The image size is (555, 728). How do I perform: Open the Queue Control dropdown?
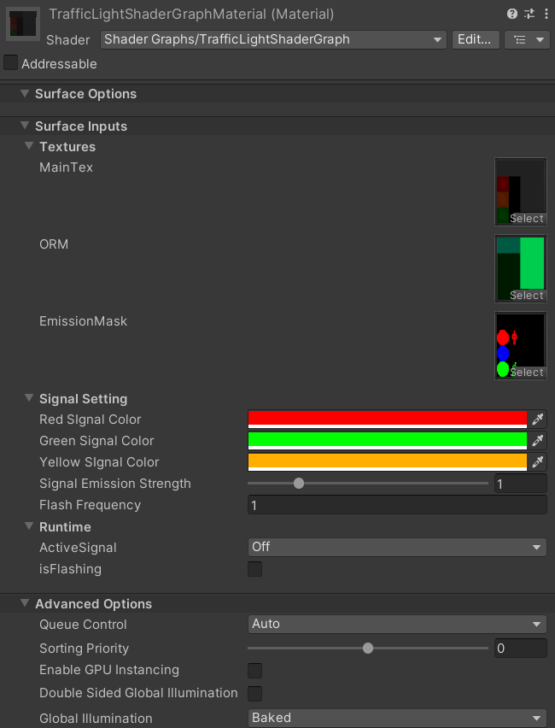pos(397,625)
